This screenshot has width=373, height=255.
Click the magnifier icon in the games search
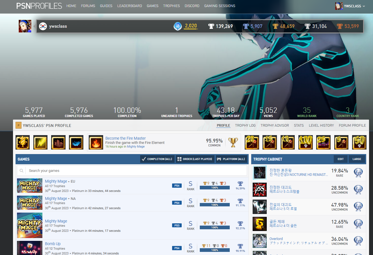coord(21,171)
